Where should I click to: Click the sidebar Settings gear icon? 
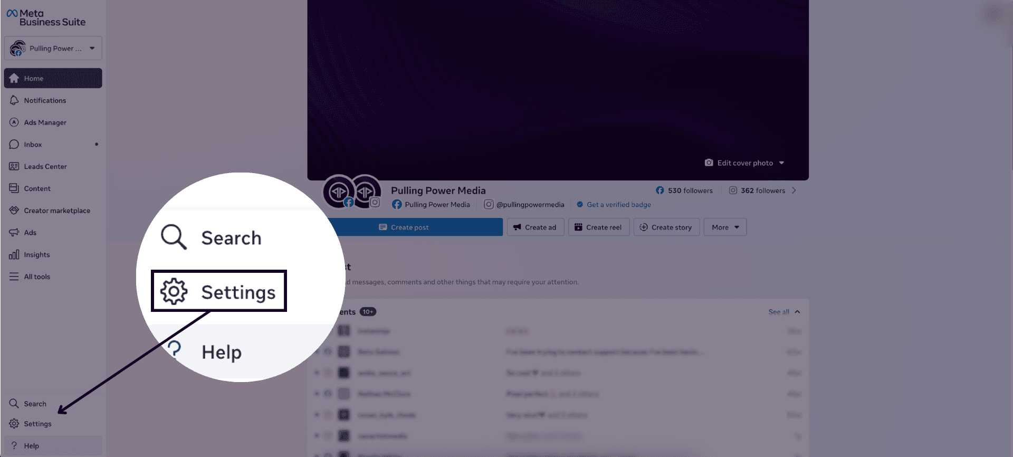[x=14, y=424]
